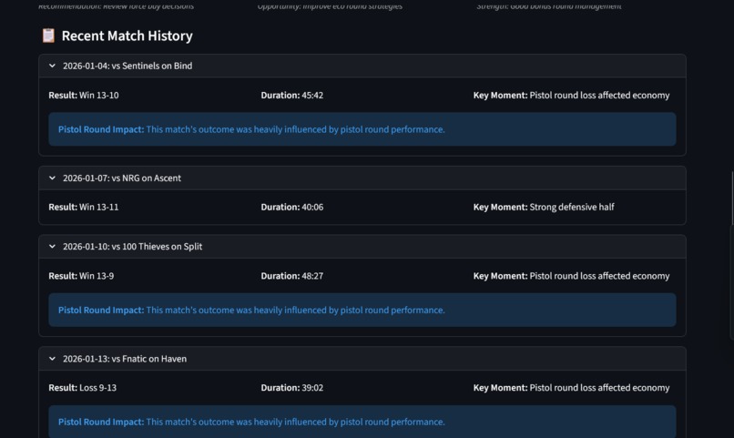
Task: Click Pistol Round Impact box in the 100 Thieves match
Action: click(x=362, y=311)
